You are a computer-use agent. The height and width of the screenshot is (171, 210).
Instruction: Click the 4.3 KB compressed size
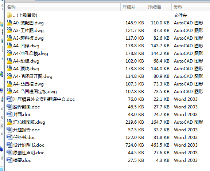click(163, 160)
